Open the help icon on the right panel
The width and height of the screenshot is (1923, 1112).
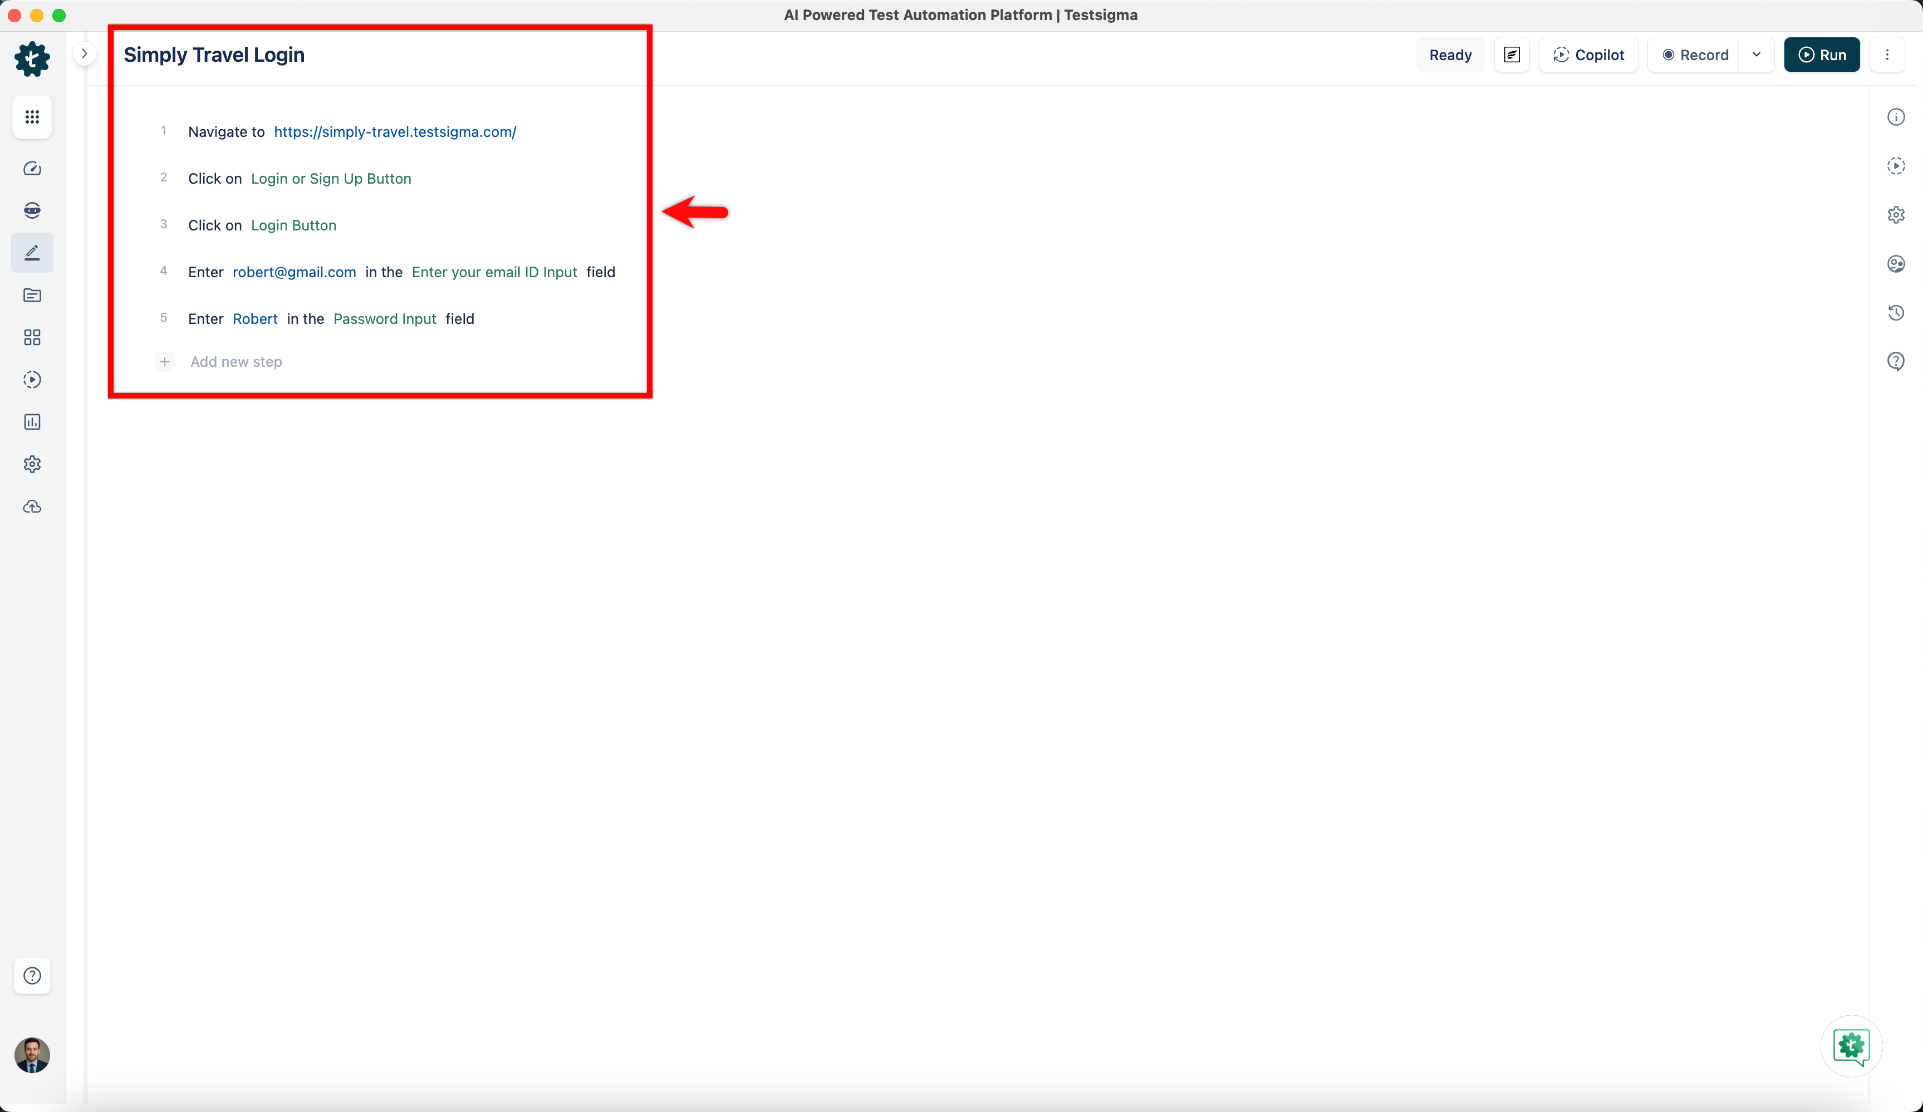[x=1897, y=361]
